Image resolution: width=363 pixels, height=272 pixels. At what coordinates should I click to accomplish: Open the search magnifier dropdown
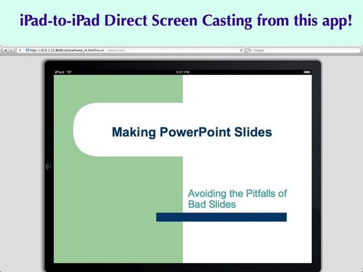[250, 50]
